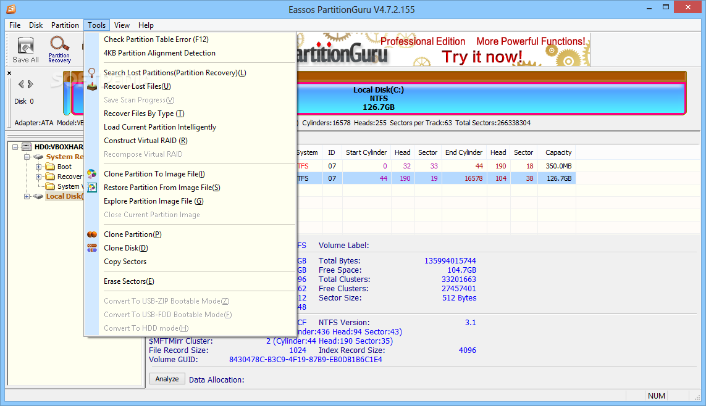Click the Analyze button
This screenshot has height=406, width=706.
[x=167, y=379]
